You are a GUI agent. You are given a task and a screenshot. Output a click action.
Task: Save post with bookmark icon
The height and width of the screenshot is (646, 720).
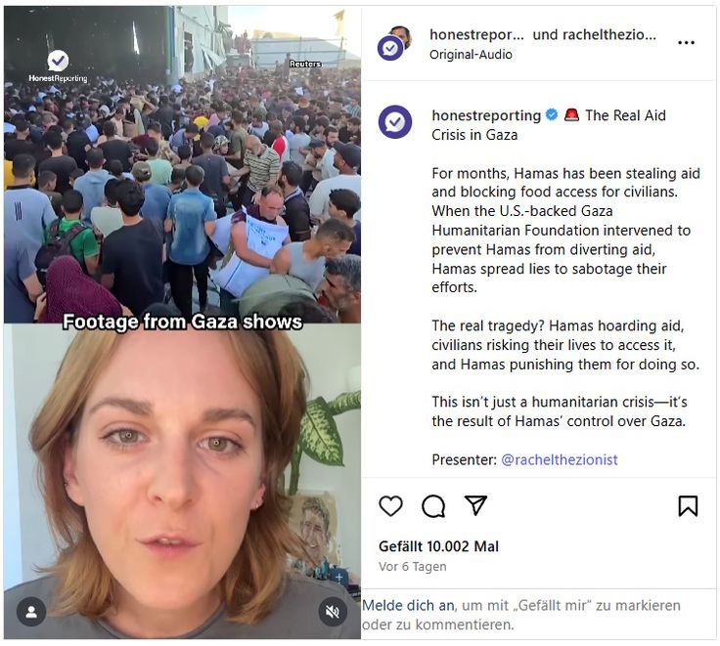[688, 506]
